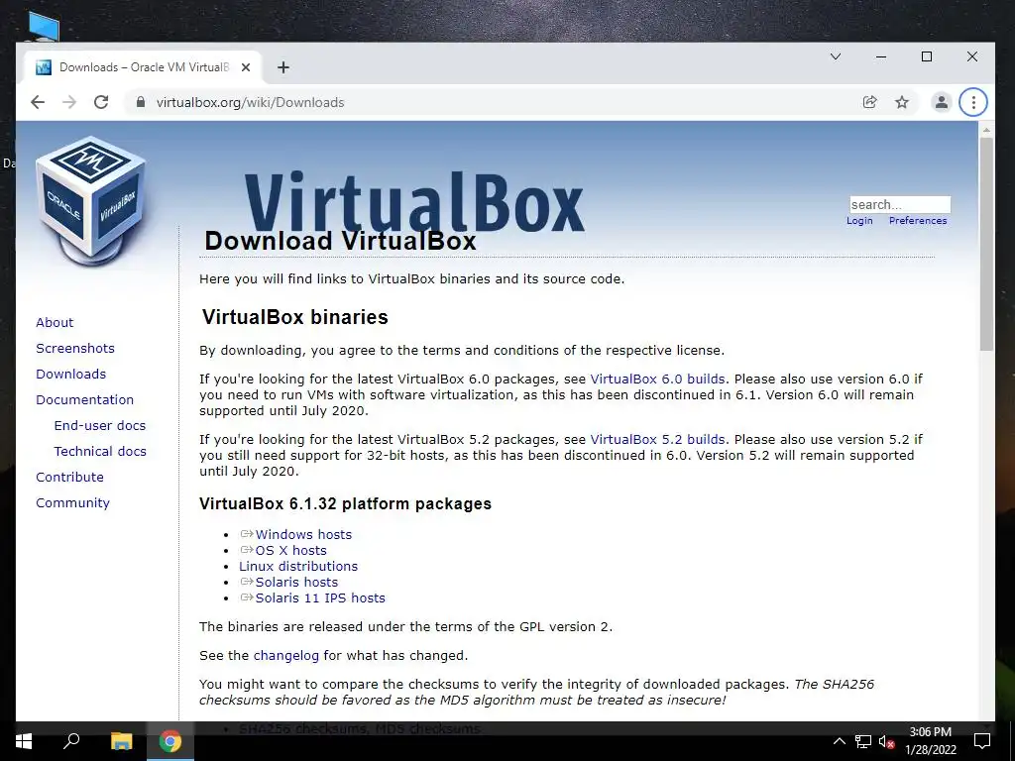The width and height of the screenshot is (1015, 761).
Task: Open the muted volume tray icon
Action: coord(887,741)
